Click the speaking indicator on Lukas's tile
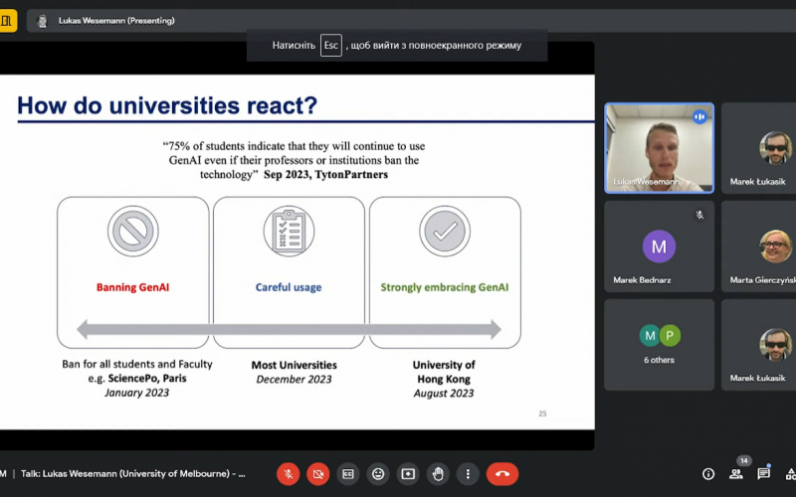Screen dimensions: 796x497 click(699, 116)
